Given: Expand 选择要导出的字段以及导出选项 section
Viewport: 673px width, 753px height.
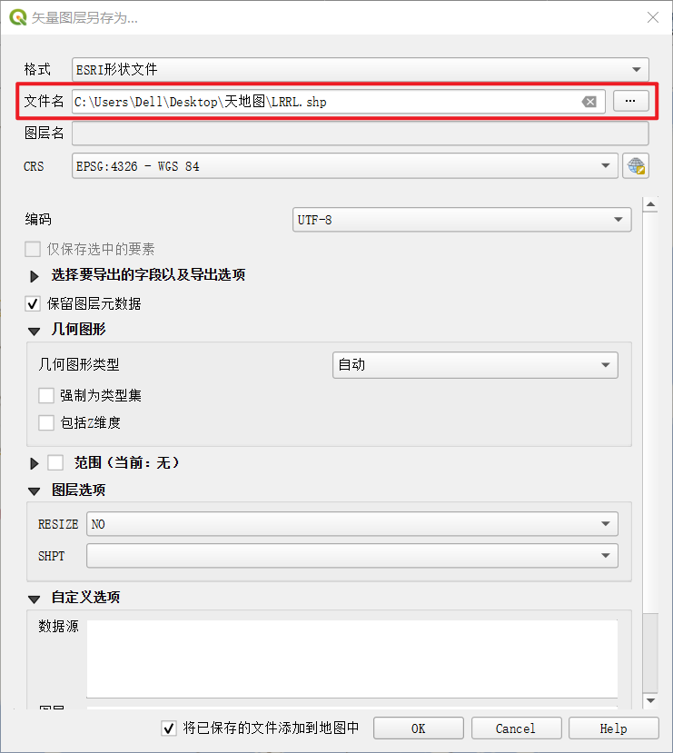Looking at the screenshot, I should pos(35,276).
